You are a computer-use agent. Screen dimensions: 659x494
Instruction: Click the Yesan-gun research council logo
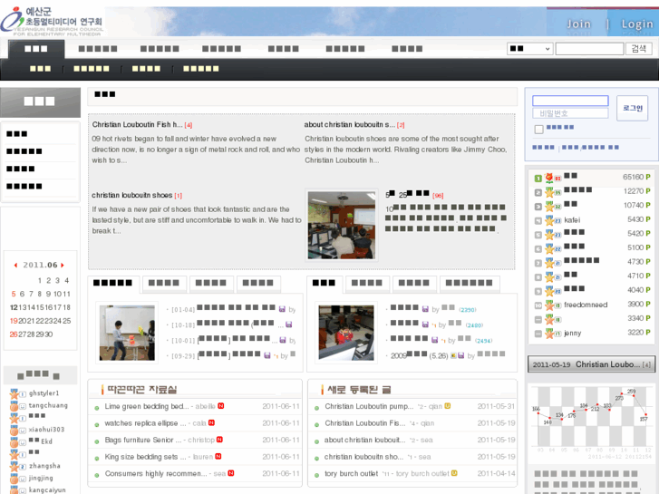pos(52,21)
